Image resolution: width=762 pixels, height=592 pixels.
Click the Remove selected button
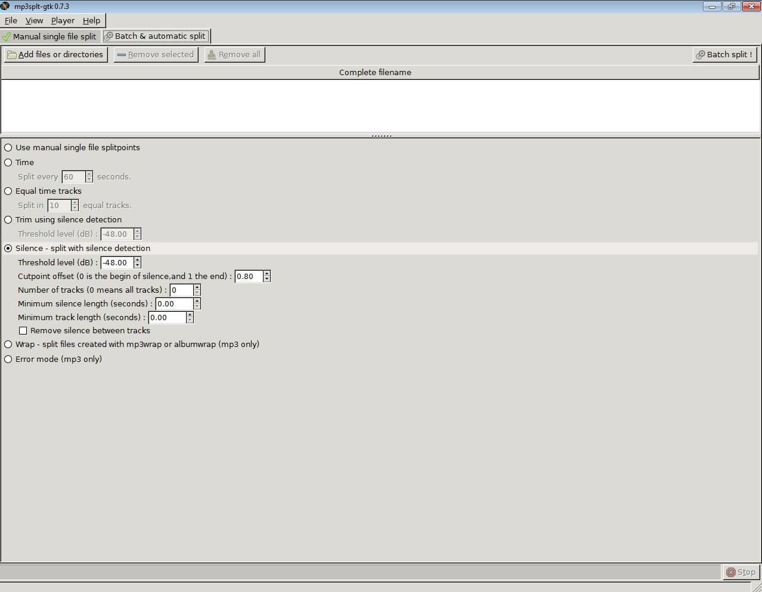click(x=156, y=54)
